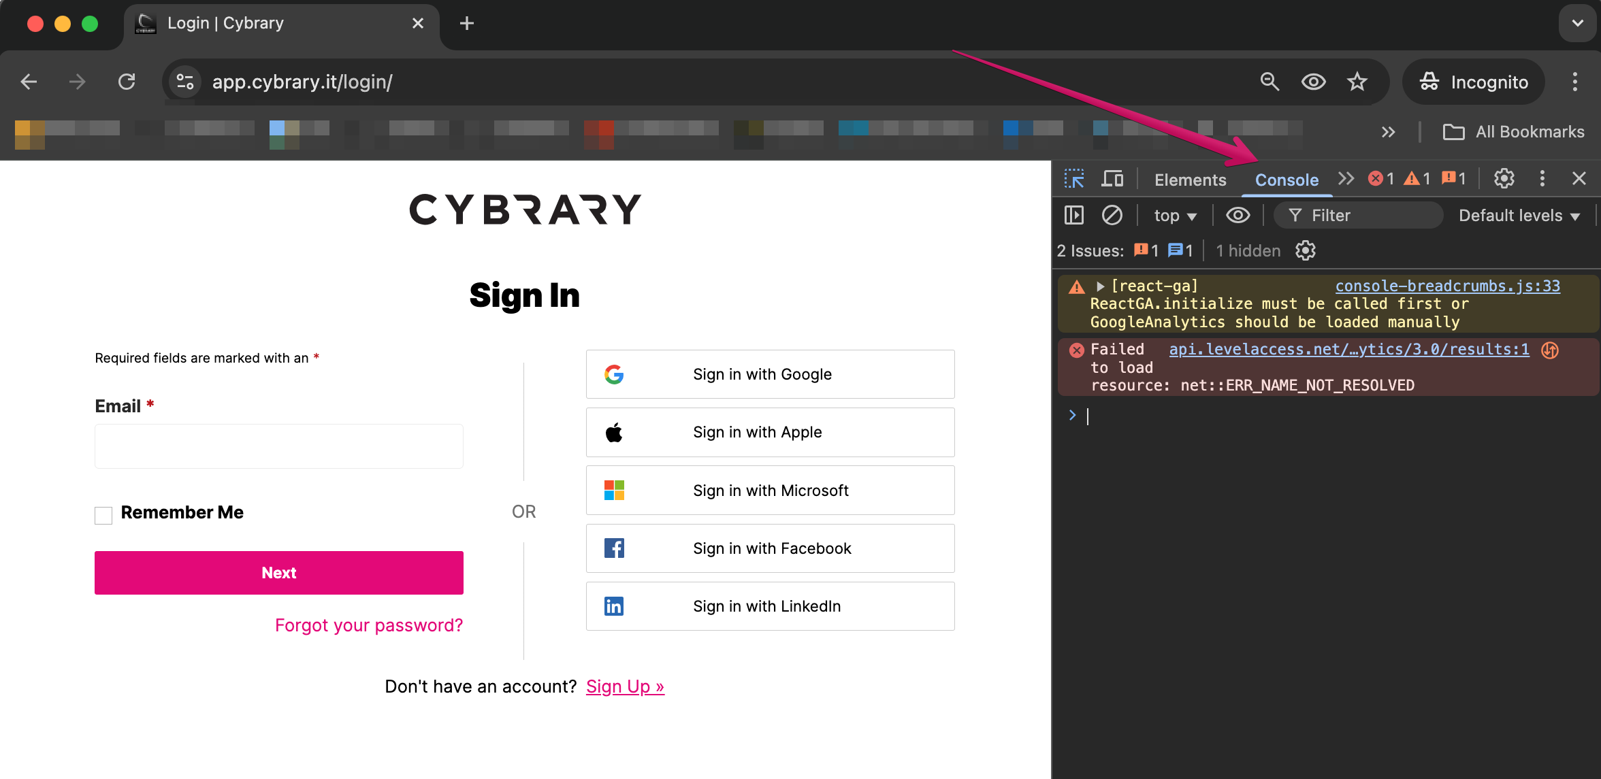The height and width of the screenshot is (779, 1601).
Task: Click Sign in with Google
Action: 770,374
